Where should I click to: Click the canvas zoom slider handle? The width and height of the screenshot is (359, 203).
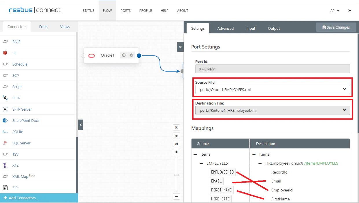pyautogui.click(x=176, y=175)
